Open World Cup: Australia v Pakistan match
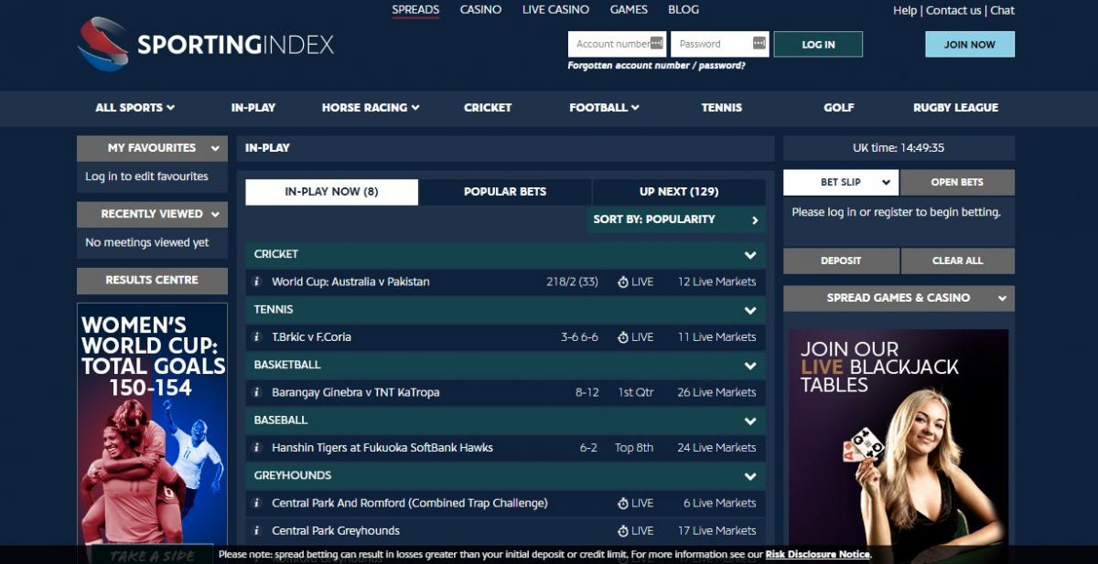Screen dimensions: 1098x564 click(350, 282)
